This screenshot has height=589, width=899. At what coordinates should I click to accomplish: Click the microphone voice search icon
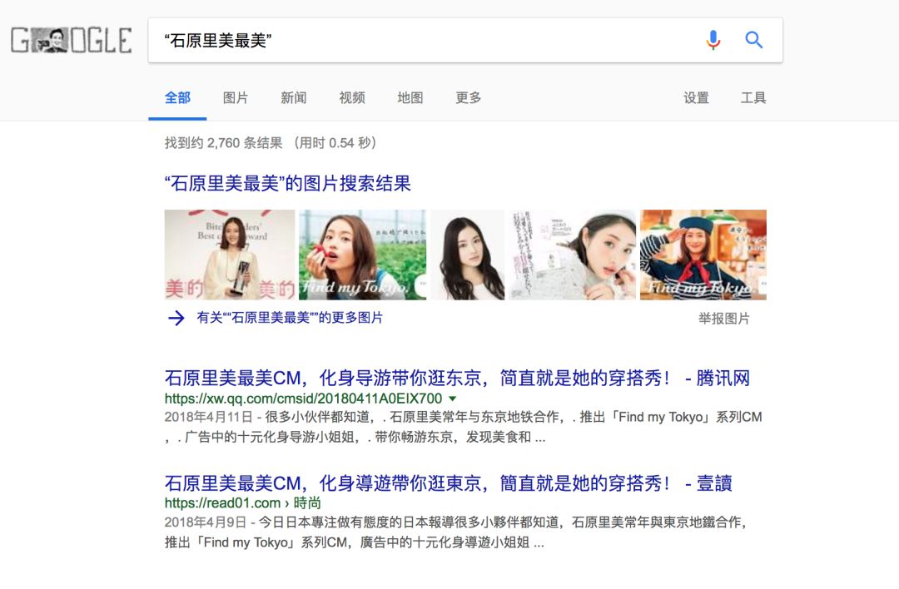pyautogui.click(x=713, y=40)
